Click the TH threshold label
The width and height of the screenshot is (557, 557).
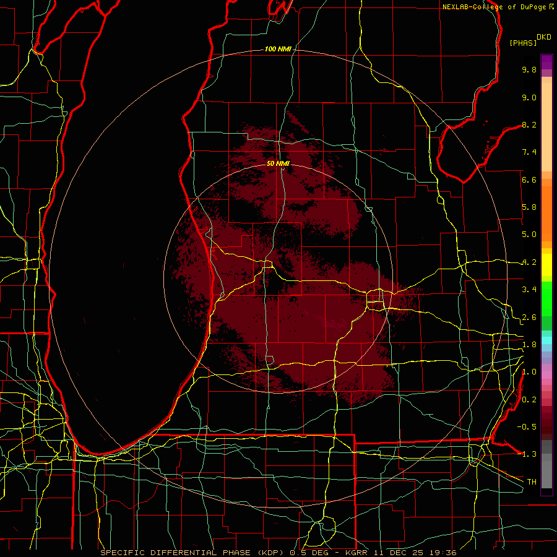coord(532,482)
